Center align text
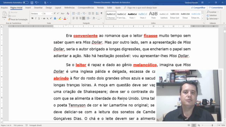226x127 pixels. [77, 18]
